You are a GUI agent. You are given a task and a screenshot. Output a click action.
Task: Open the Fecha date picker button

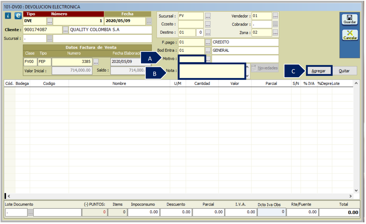[149, 21]
